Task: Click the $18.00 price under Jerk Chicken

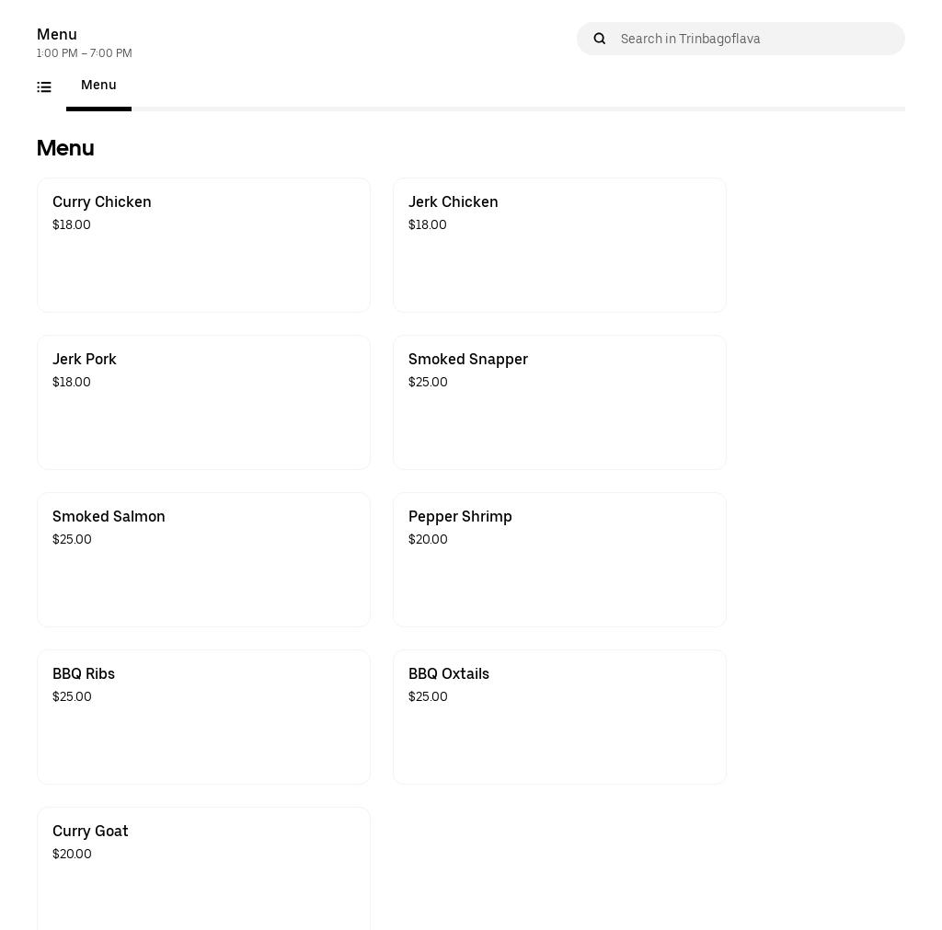Action: pos(427,224)
